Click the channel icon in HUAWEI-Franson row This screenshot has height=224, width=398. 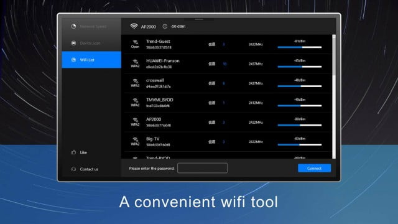tap(212, 63)
